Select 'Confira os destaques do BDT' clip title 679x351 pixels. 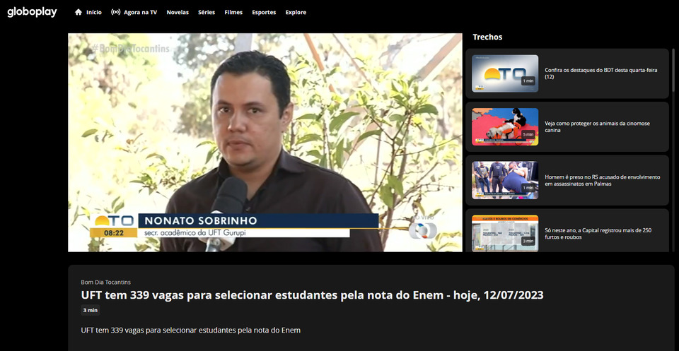coord(601,73)
